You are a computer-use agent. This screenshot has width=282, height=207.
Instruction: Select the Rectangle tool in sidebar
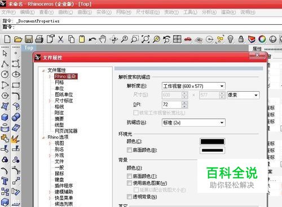click(16, 85)
